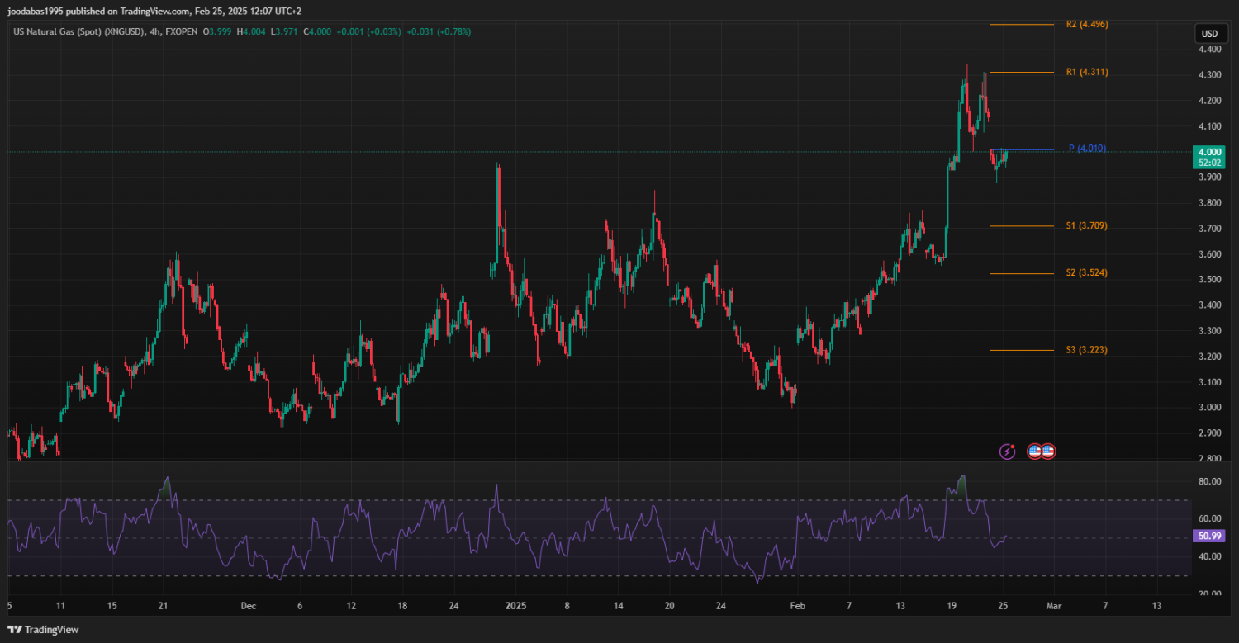Click the low value L3.971
1239x643 pixels.
click(x=283, y=31)
